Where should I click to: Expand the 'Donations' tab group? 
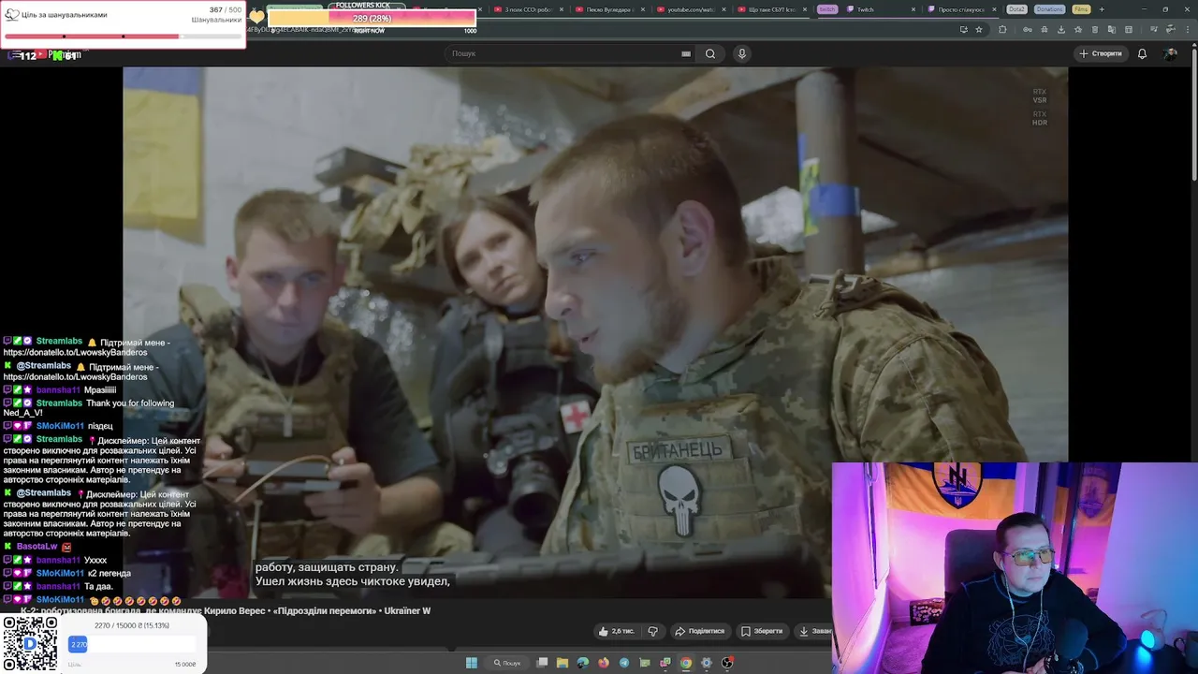1049,9
